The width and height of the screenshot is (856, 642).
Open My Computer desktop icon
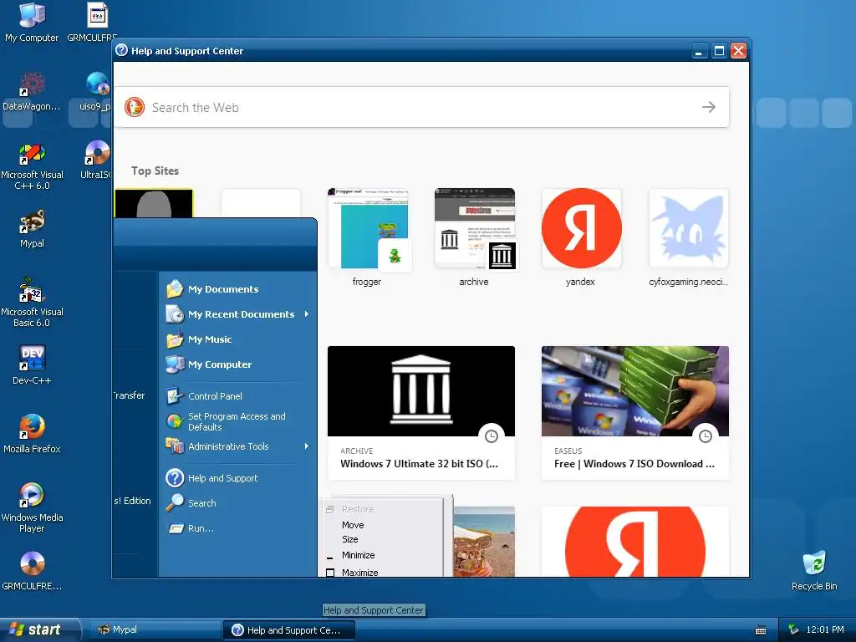tap(32, 22)
